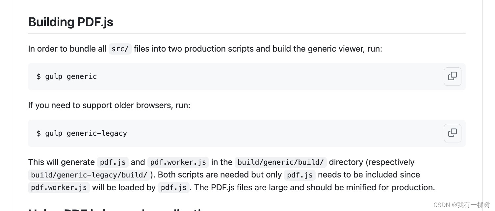The image size is (495, 211).
Task: Click the sentence about supporting older browsers
Action: pyautogui.click(x=109, y=105)
